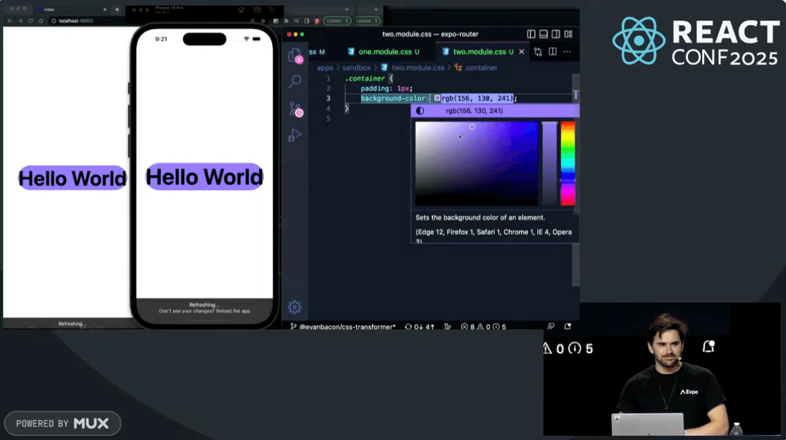Open the Search view in activity bar
786x440 pixels.
click(x=295, y=81)
